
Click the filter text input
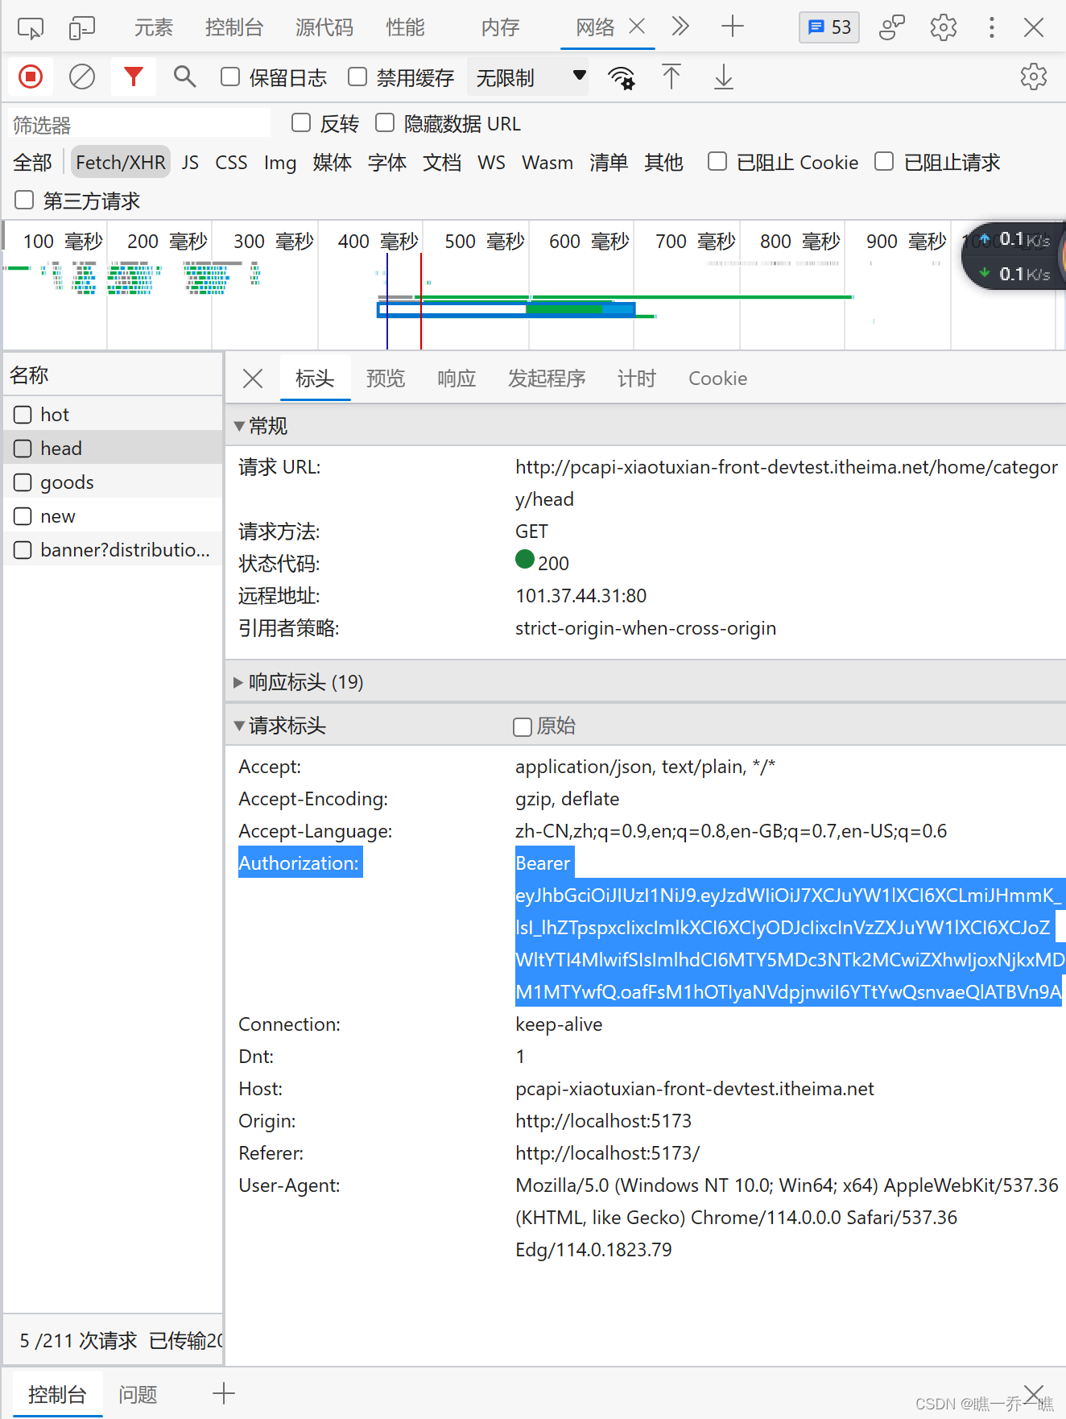pos(140,125)
